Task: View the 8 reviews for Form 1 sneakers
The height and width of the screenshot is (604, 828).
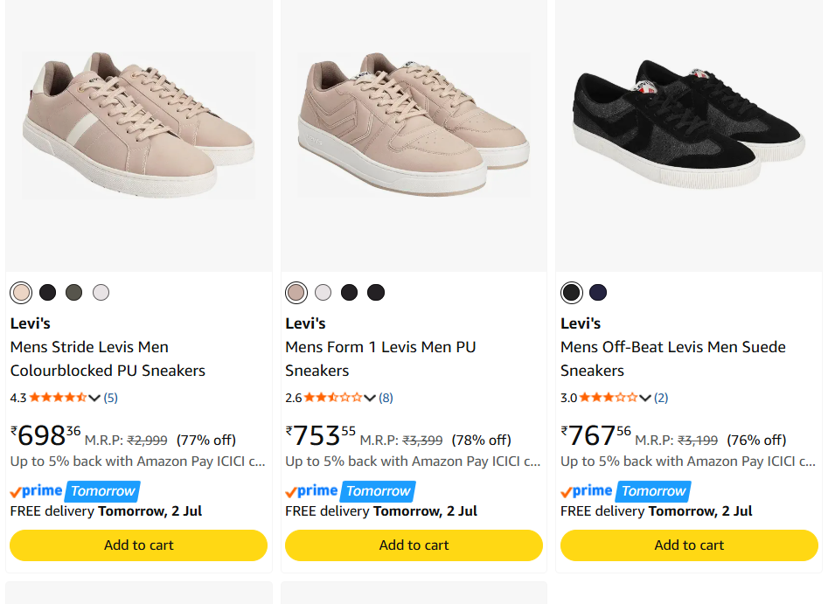Action: pyautogui.click(x=386, y=398)
